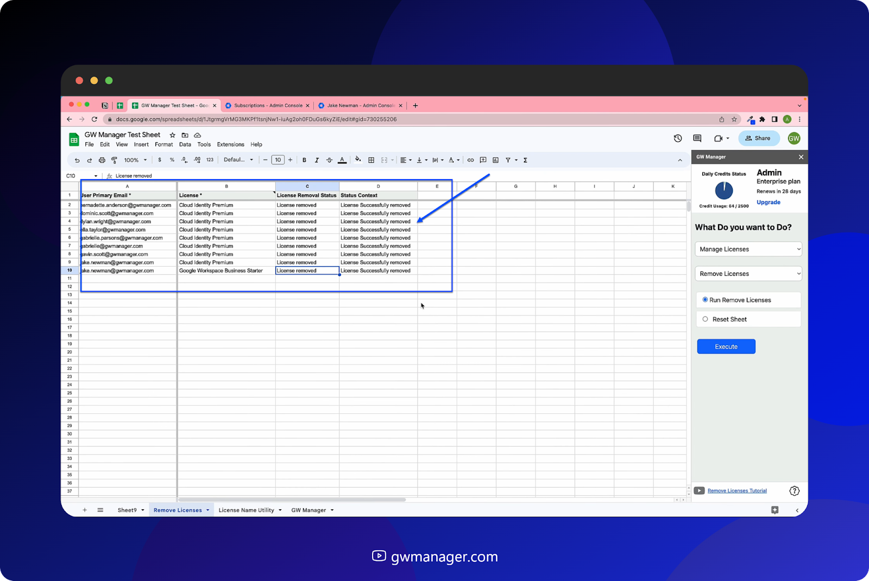Click the Print icon in the toolbar
The height and width of the screenshot is (581, 869).
102,160
